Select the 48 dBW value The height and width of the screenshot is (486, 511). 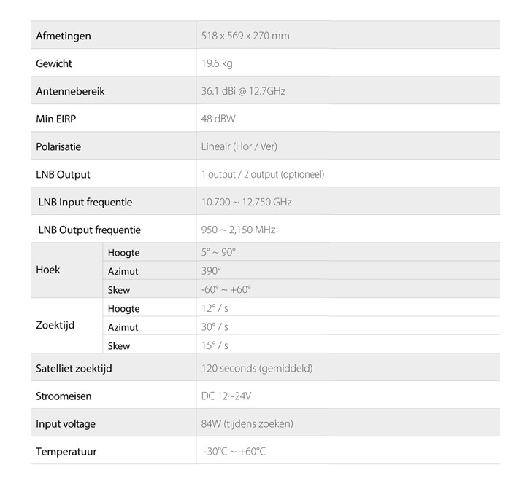(x=218, y=119)
